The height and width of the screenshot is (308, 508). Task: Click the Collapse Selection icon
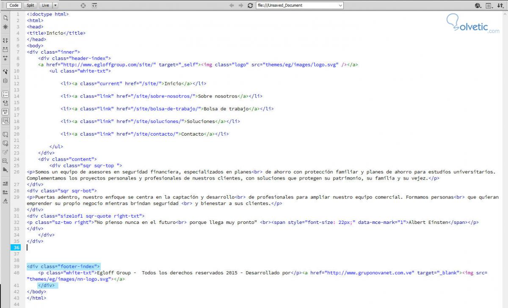pos(5,49)
